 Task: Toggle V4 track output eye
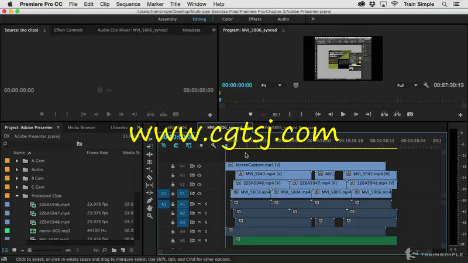(x=199, y=166)
